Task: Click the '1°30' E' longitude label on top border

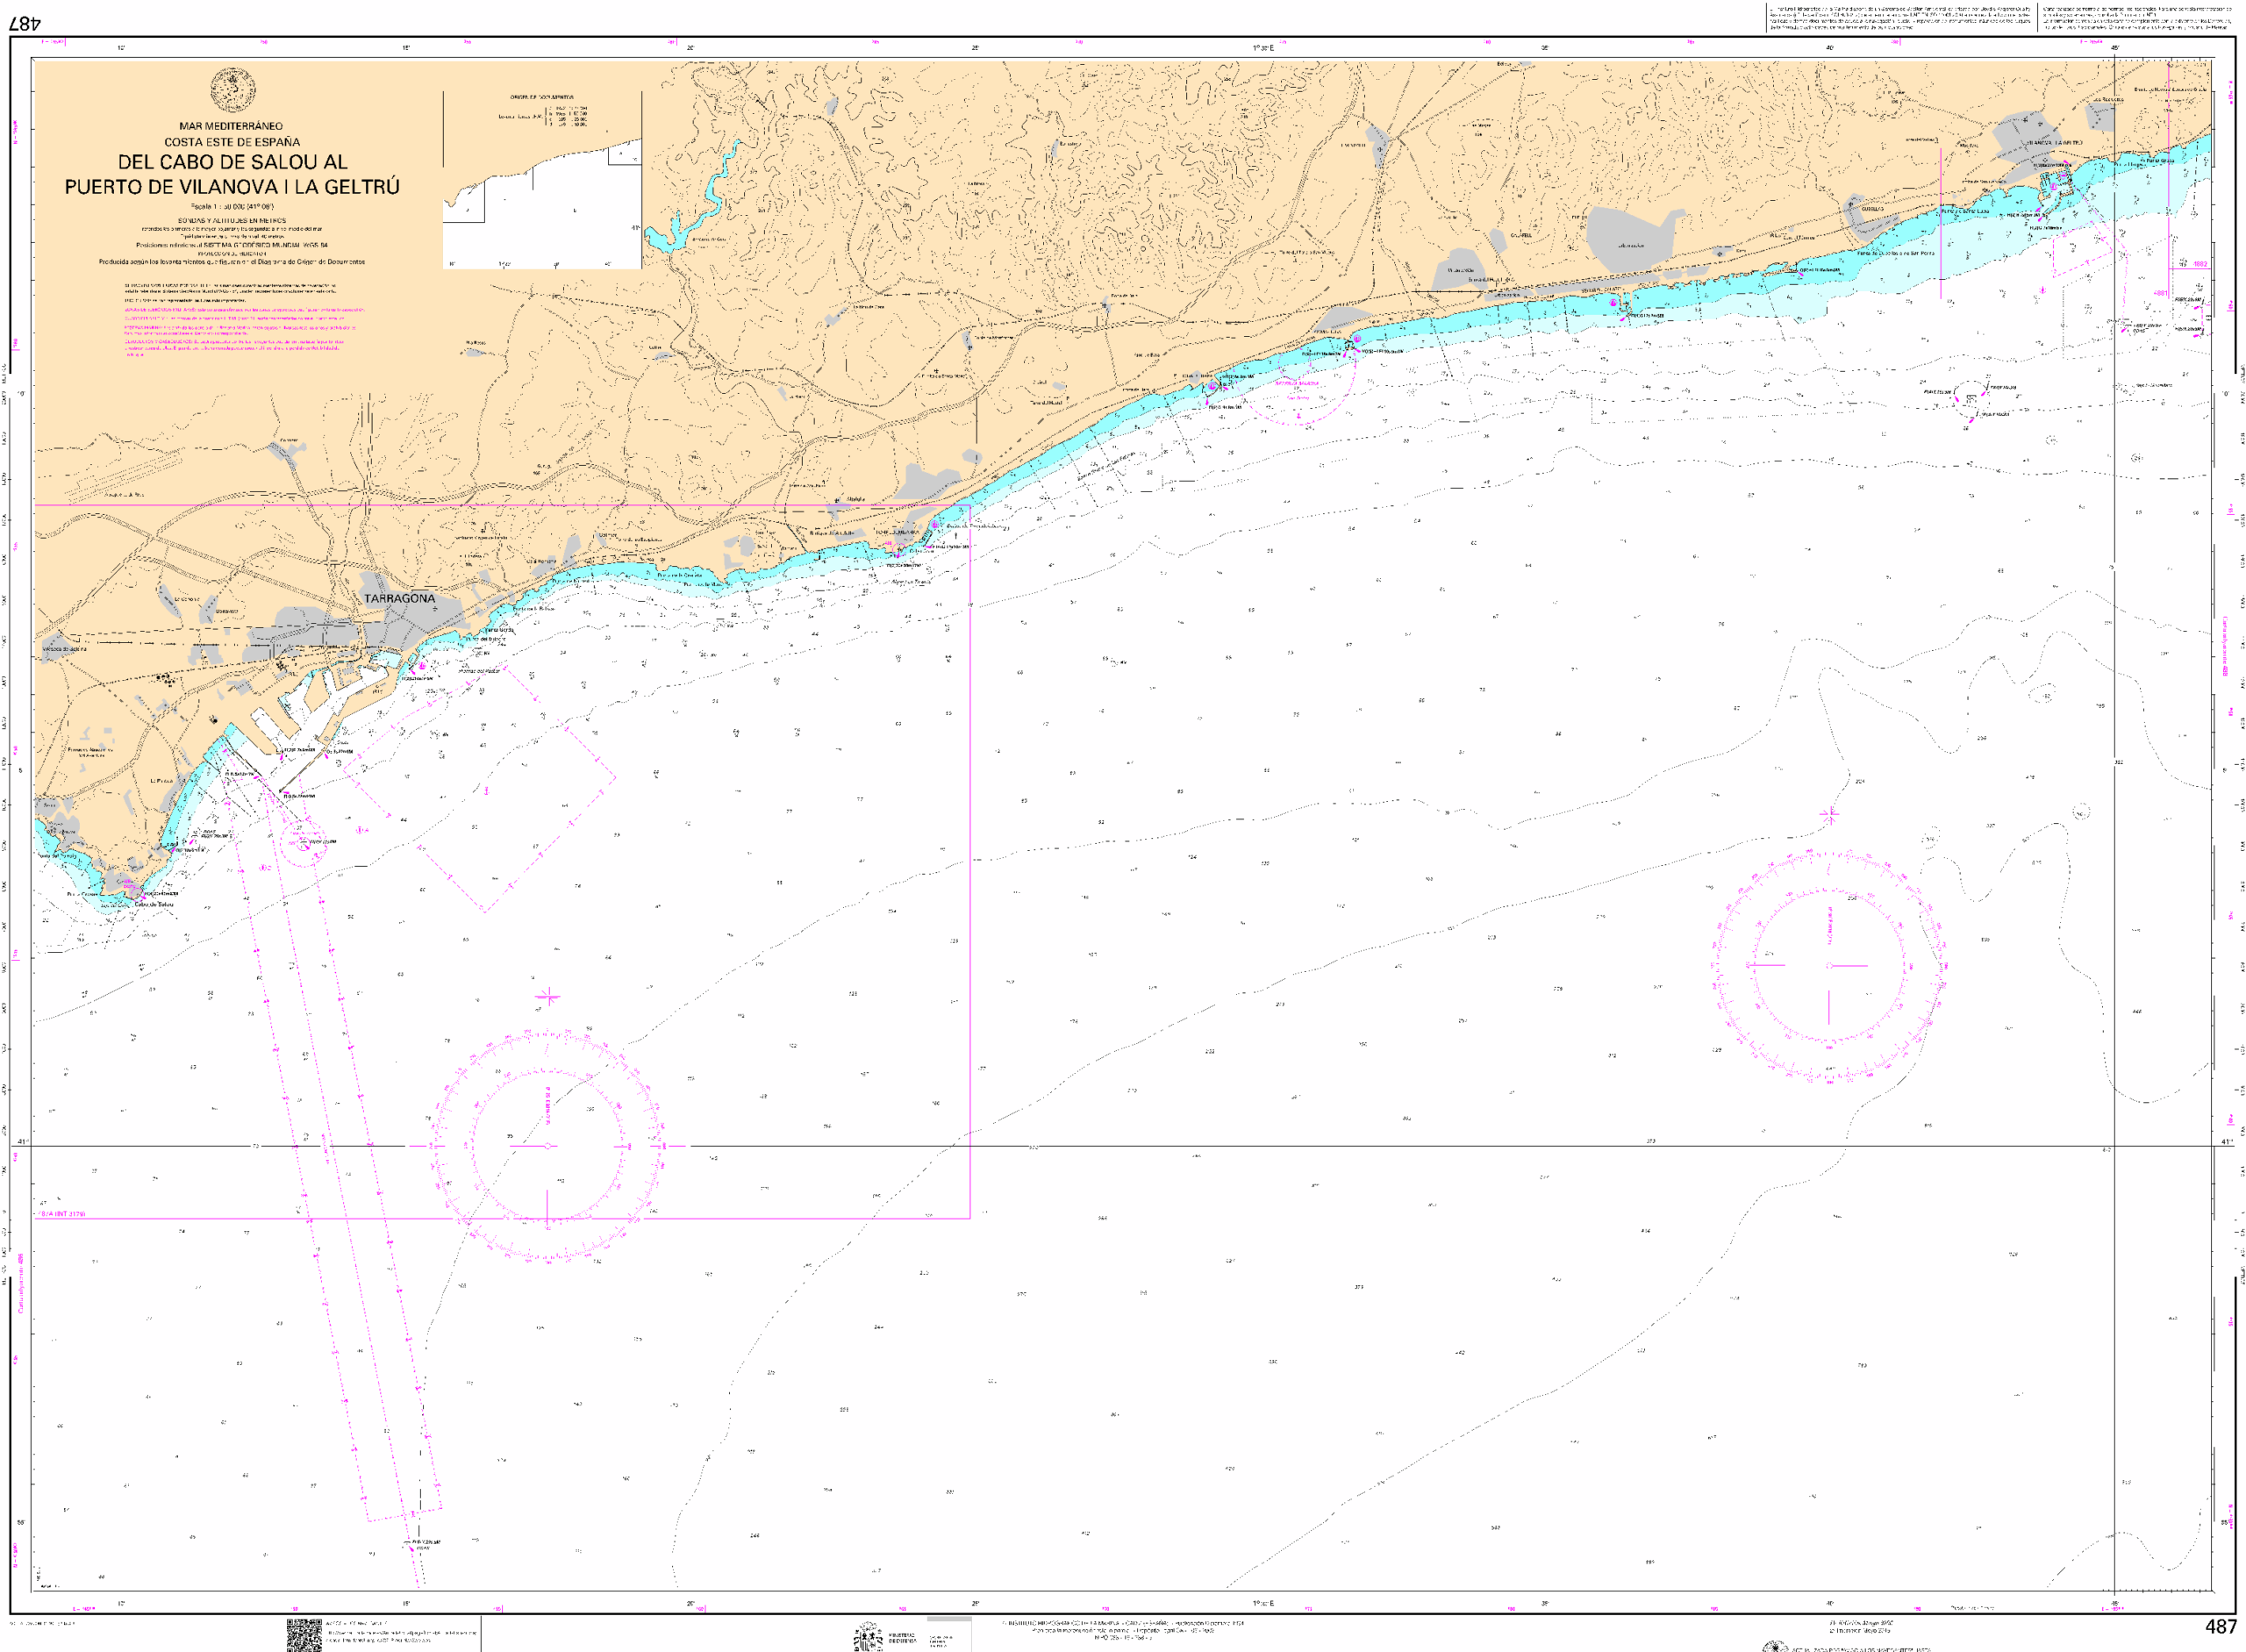Action: pyautogui.click(x=1264, y=48)
